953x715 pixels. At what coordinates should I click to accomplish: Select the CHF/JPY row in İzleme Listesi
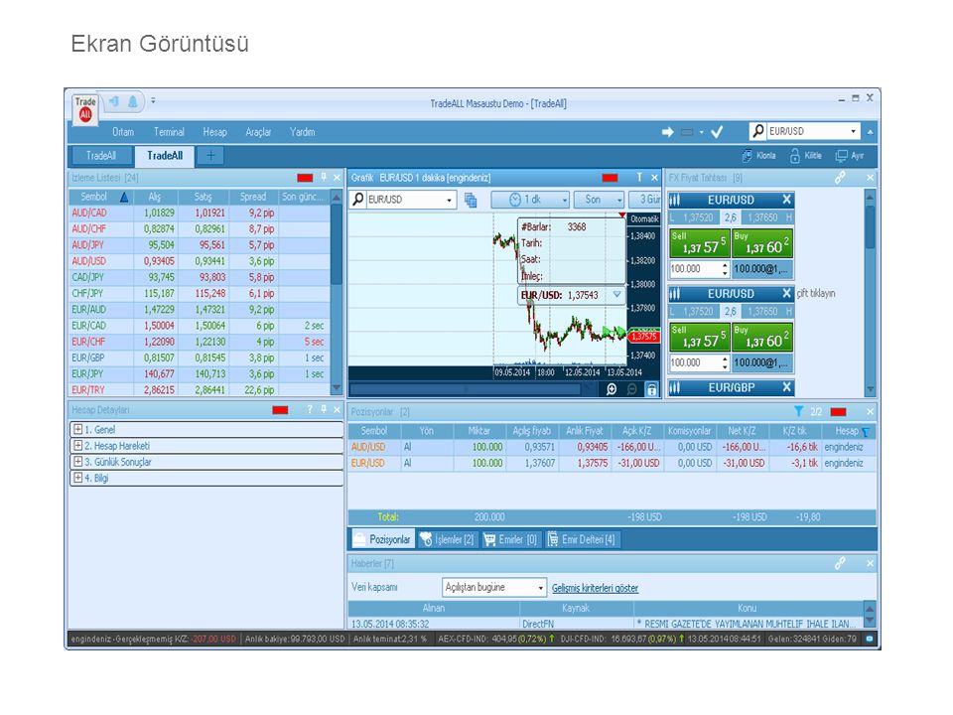pyautogui.click(x=200, y=293)
